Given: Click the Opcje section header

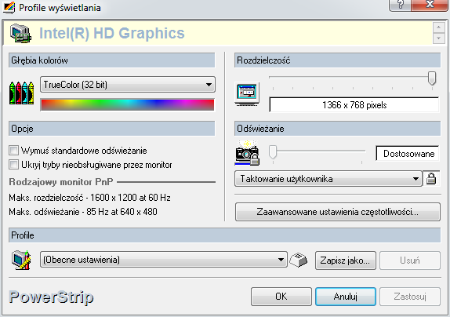Looking at the screenshot, I should (111, 129).
